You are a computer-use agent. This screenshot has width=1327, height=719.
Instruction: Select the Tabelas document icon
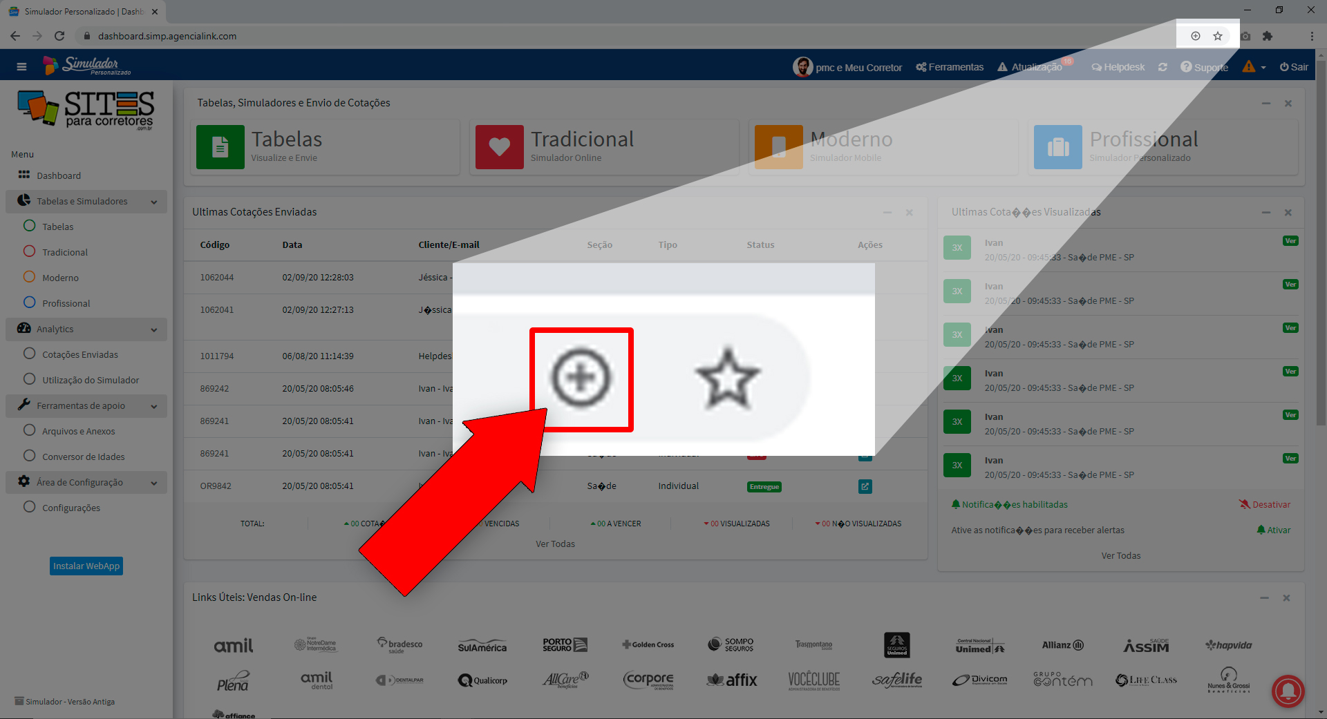point(220,146)
